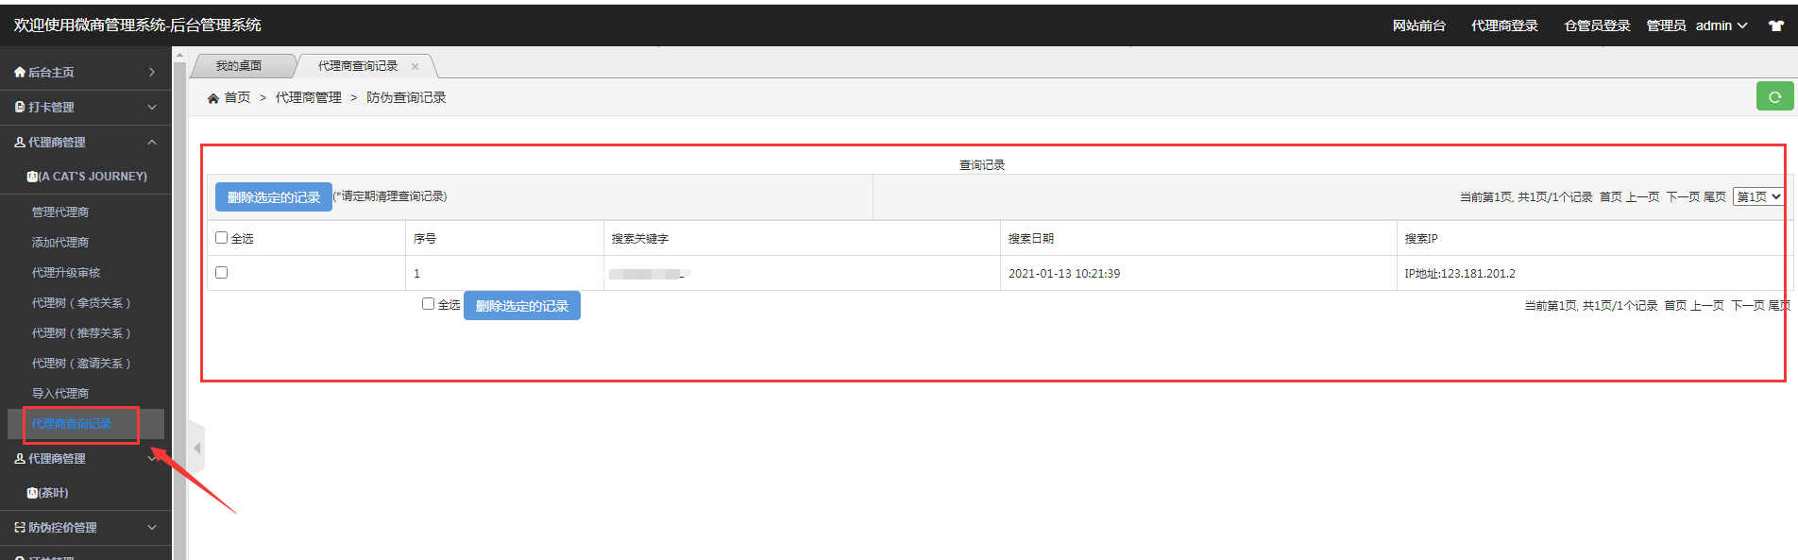Click the breadcrumb home icon

(213, 98)
